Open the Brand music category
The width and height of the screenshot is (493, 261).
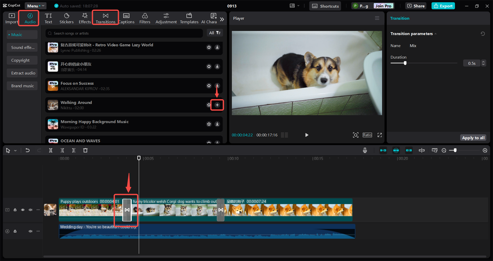(x=22, y=86)
